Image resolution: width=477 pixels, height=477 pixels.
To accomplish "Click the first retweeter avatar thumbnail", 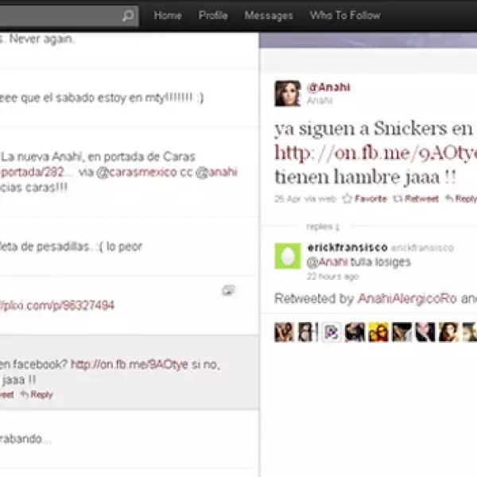I will 284,332.
